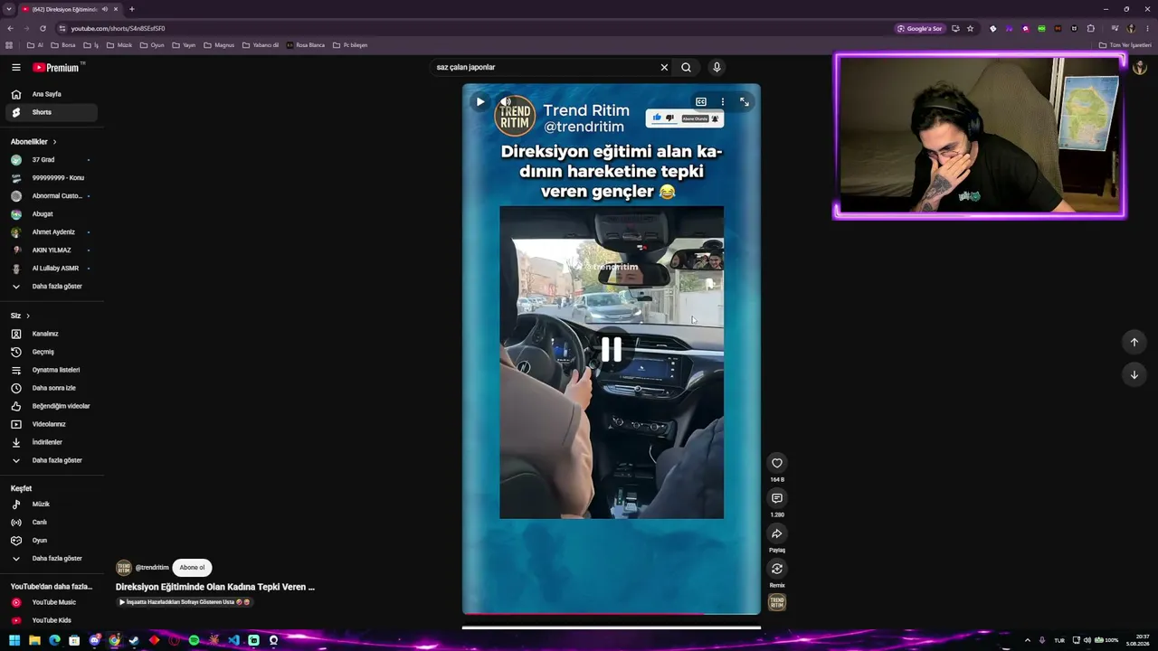Open Müzik under Keşfet

(x=52, y=505)
